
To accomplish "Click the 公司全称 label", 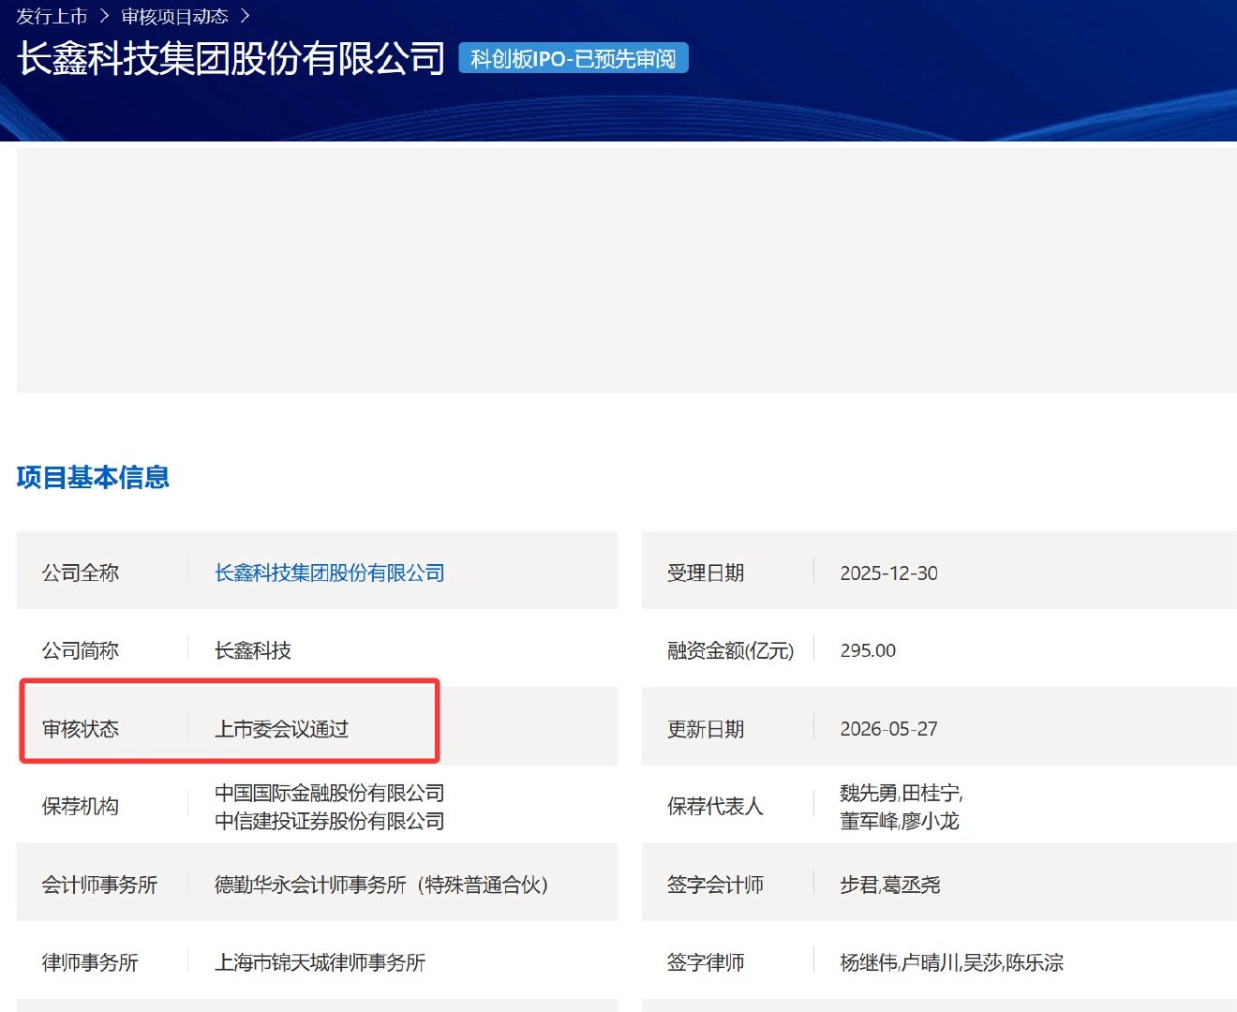I will (x=81, y=573).
